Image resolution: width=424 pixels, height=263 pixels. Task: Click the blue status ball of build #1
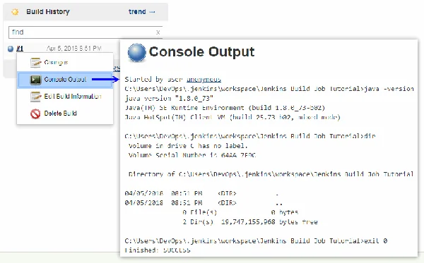[11, 49]
